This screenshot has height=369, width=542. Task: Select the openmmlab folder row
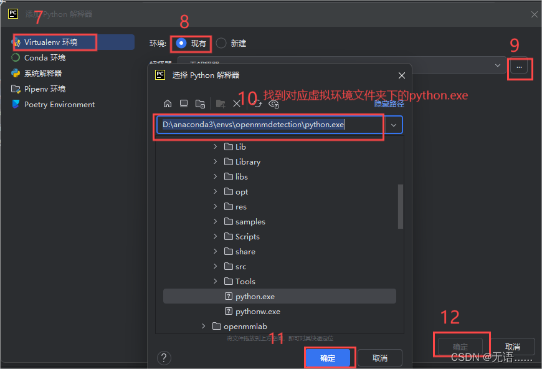(x=280, y=326)
